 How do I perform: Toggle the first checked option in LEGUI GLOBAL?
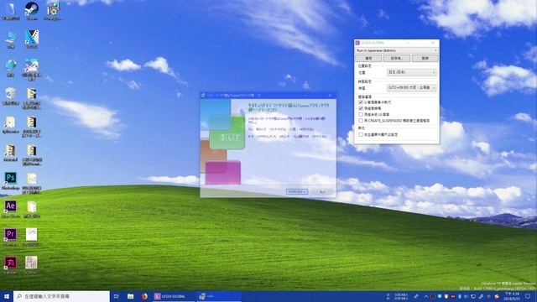click(361, 102)
